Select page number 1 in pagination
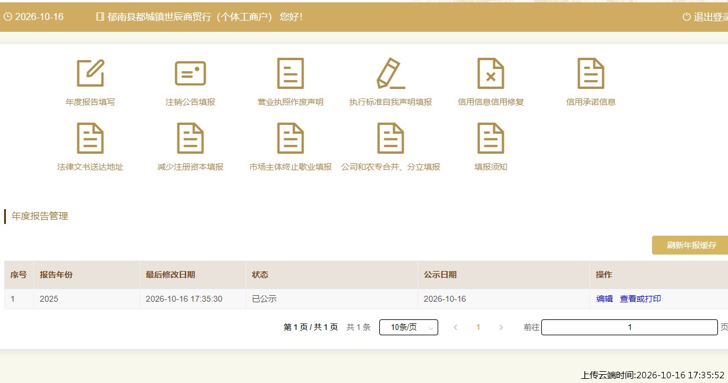This screenshot has height=383, width=728. click(478, 328)
